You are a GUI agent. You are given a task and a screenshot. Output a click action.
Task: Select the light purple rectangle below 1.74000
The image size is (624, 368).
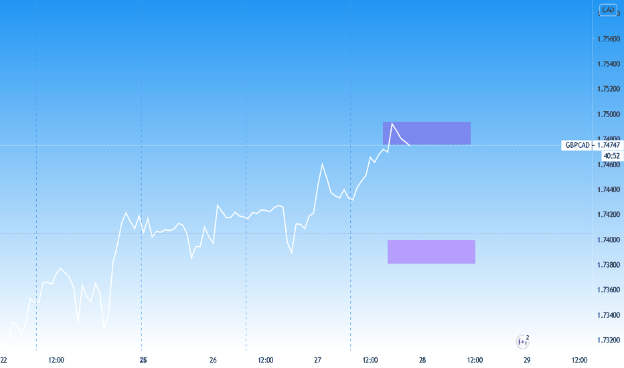pos(431,252)
